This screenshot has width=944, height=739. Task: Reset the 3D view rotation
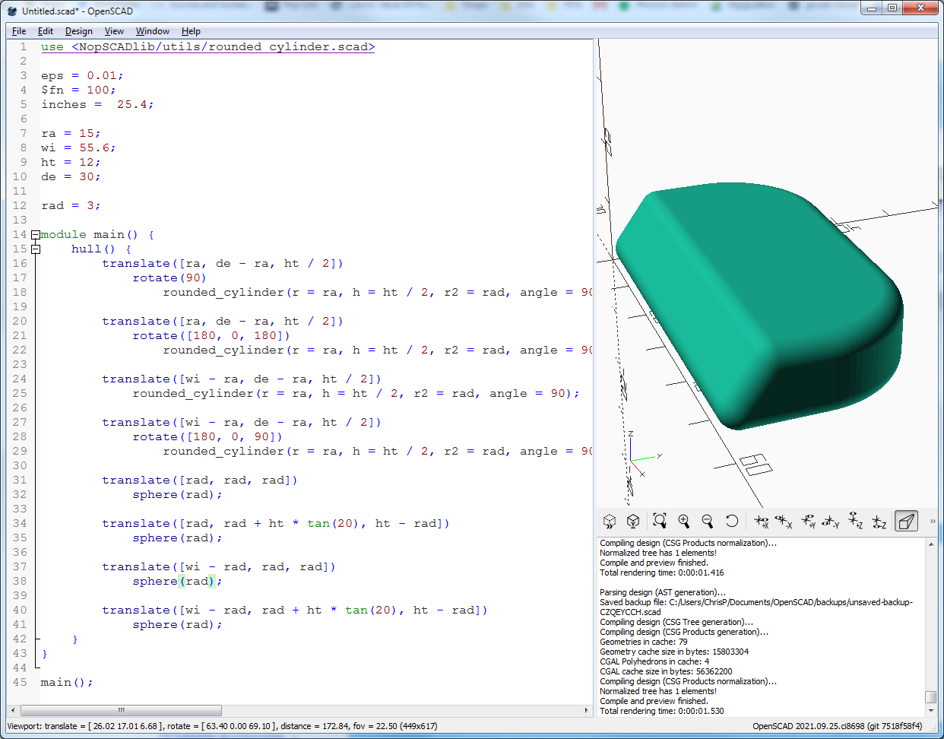(731, 521)
